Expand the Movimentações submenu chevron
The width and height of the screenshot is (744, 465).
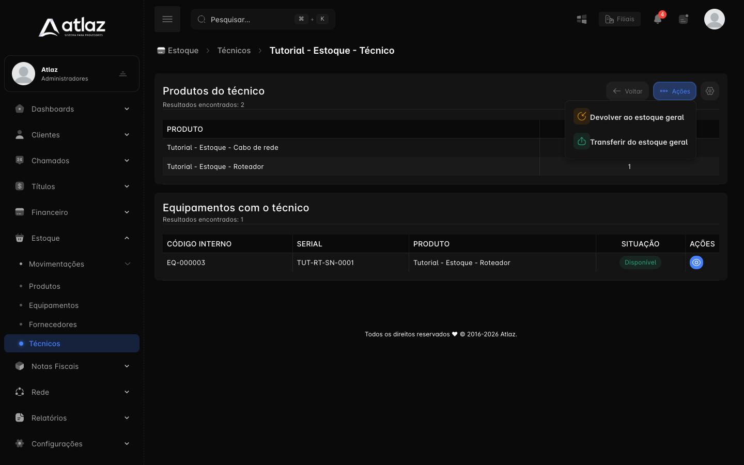click(x=127, y=263)
